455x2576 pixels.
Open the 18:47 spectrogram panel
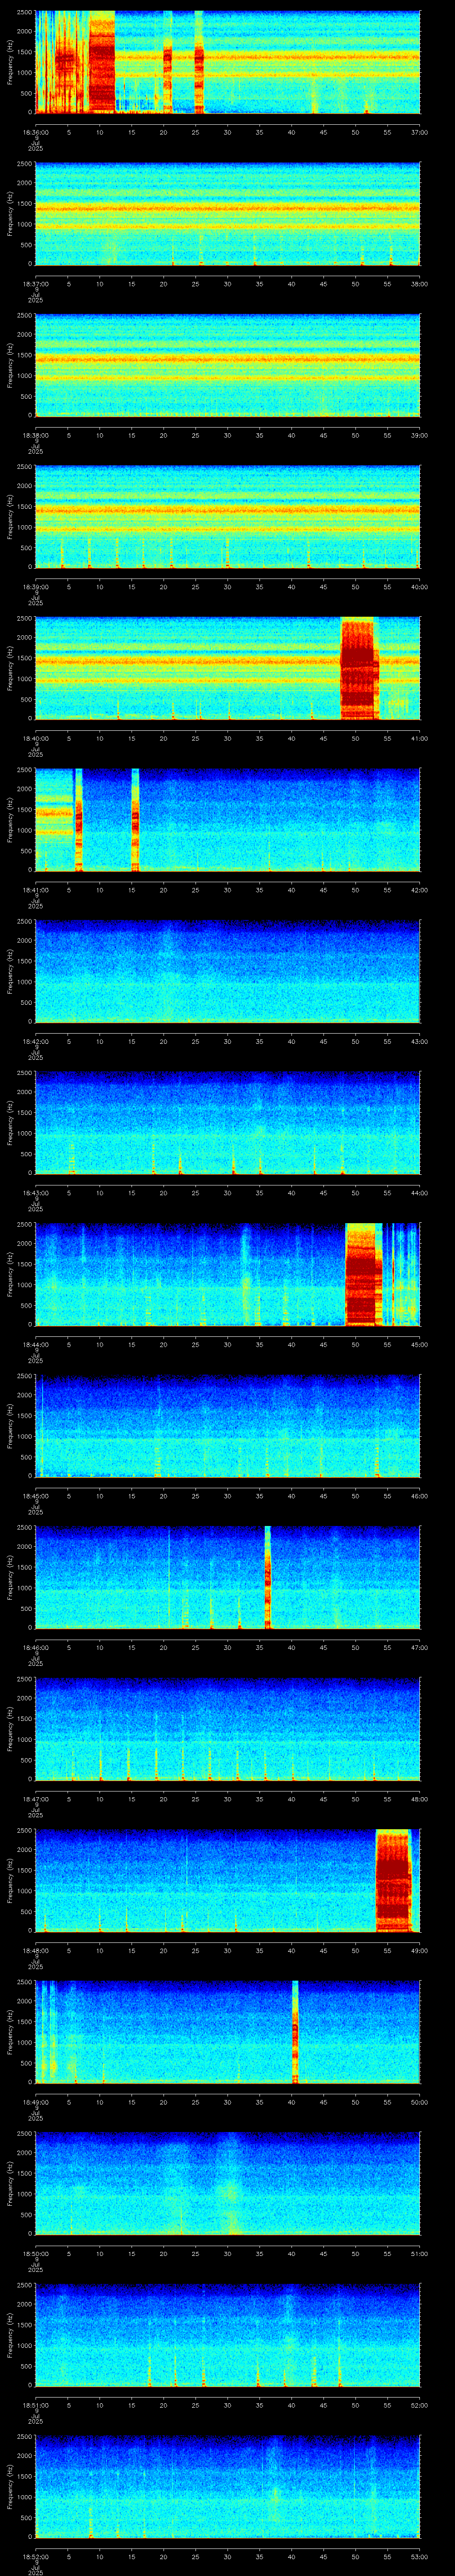point(227,1729)
